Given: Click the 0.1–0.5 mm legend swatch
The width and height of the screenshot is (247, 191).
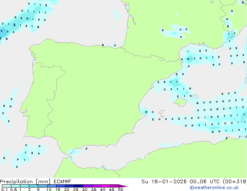Looking at the screenshot, I should point(7,186).
